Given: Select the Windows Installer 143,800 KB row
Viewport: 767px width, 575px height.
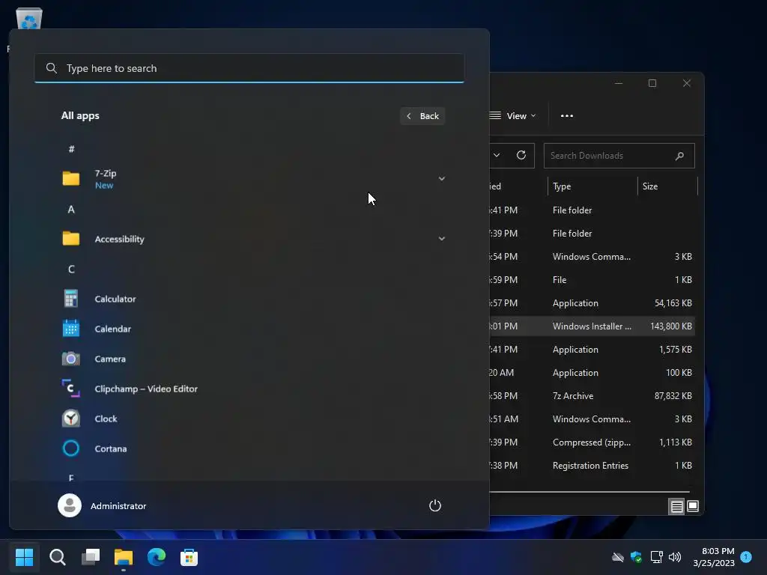Looking at the screenshot, I should (x=592, y=326).
